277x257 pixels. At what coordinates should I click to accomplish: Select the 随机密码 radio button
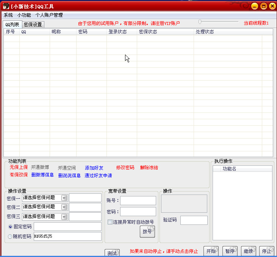click(10, 236)
